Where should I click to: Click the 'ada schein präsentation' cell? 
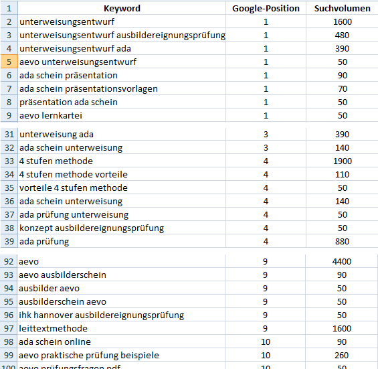(122, 76)
